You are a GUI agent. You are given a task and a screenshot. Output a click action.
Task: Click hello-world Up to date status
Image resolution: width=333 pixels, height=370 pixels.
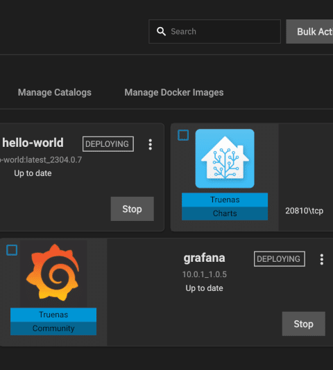point(33,173)
